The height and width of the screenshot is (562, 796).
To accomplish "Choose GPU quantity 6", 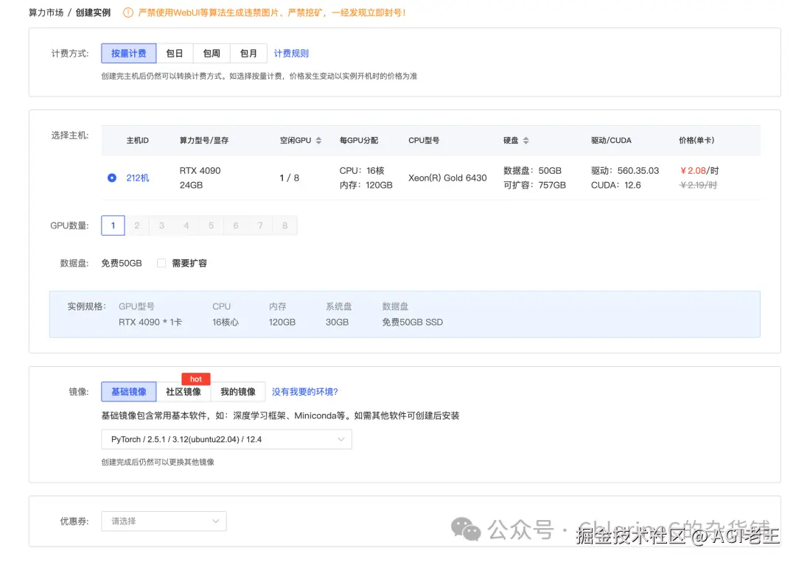I will [236, 225].
